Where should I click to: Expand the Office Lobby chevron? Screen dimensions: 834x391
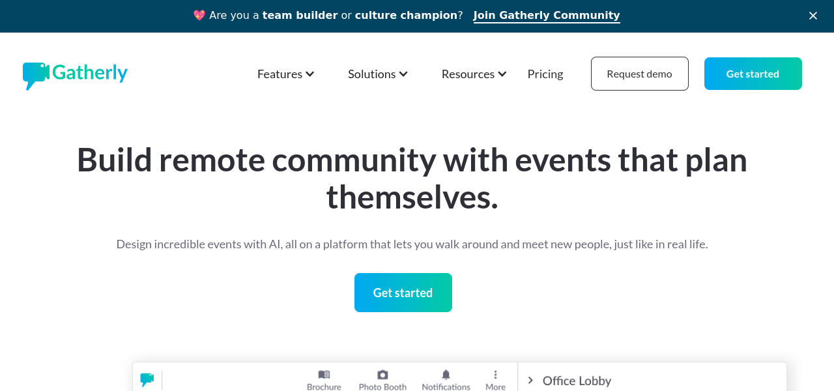click(x=530, y=380)
